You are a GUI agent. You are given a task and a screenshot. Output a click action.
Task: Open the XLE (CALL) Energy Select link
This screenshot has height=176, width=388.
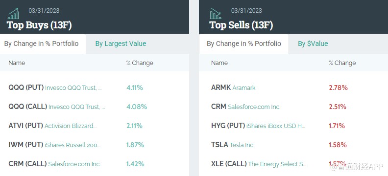click(259, 164)
